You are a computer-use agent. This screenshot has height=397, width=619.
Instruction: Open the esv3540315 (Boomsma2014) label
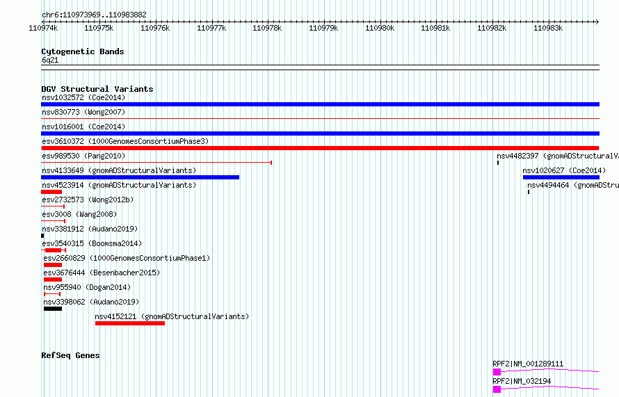click(92, 243)
